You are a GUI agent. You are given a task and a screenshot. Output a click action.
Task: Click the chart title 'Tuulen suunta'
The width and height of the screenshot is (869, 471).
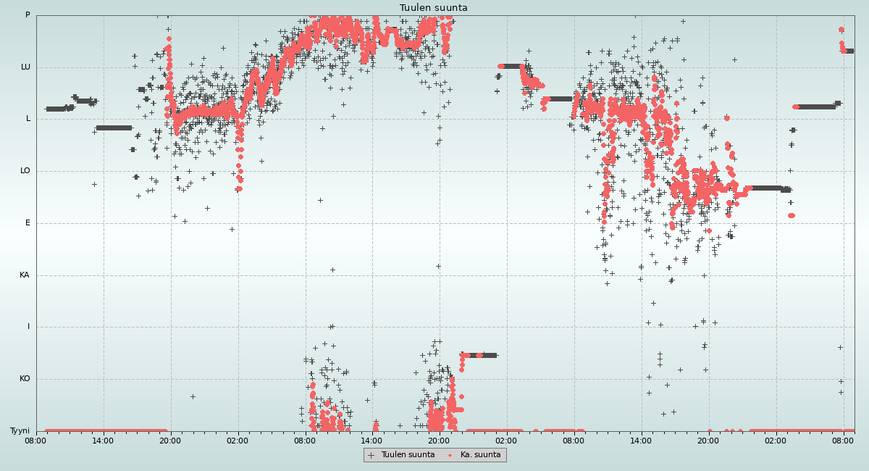[x=434, y=8]
